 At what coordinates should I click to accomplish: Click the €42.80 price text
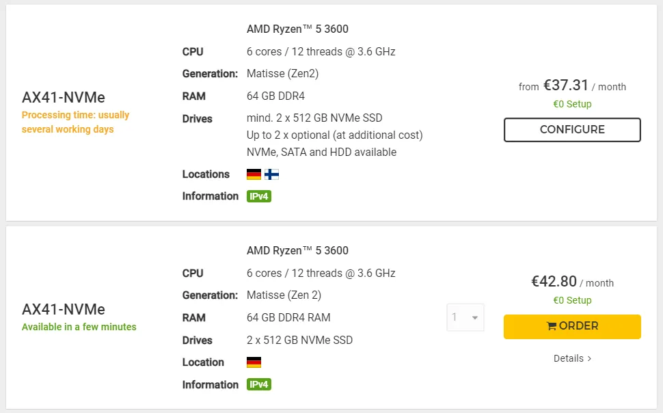[554, 282]
